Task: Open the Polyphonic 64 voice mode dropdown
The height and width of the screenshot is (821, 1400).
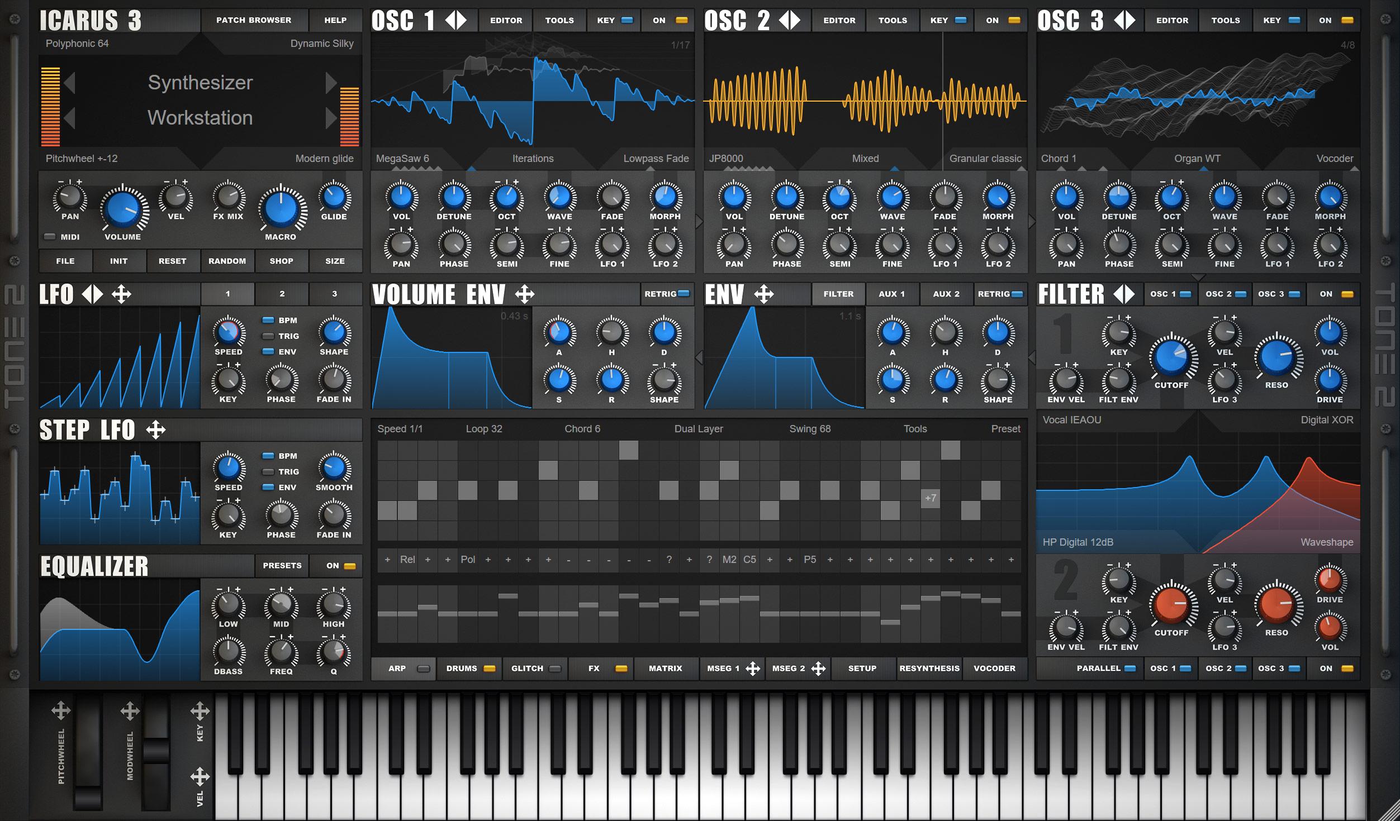Action: point(77,44)
